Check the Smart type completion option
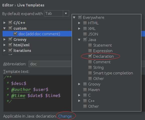 click(x=90, y=73)
